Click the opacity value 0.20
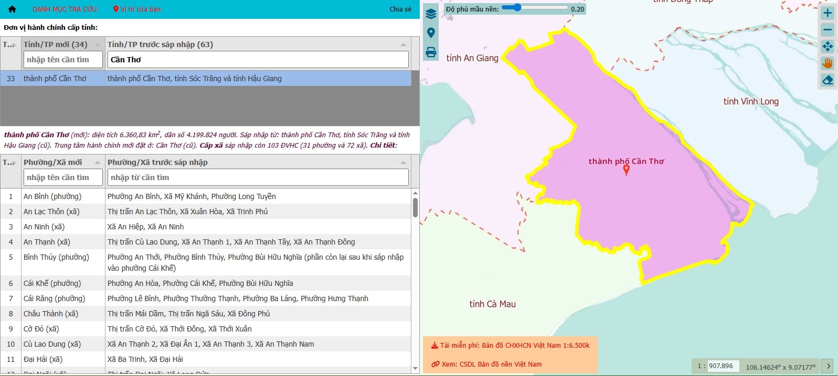This screenshot has width=838, height=376. click(577, 9)
